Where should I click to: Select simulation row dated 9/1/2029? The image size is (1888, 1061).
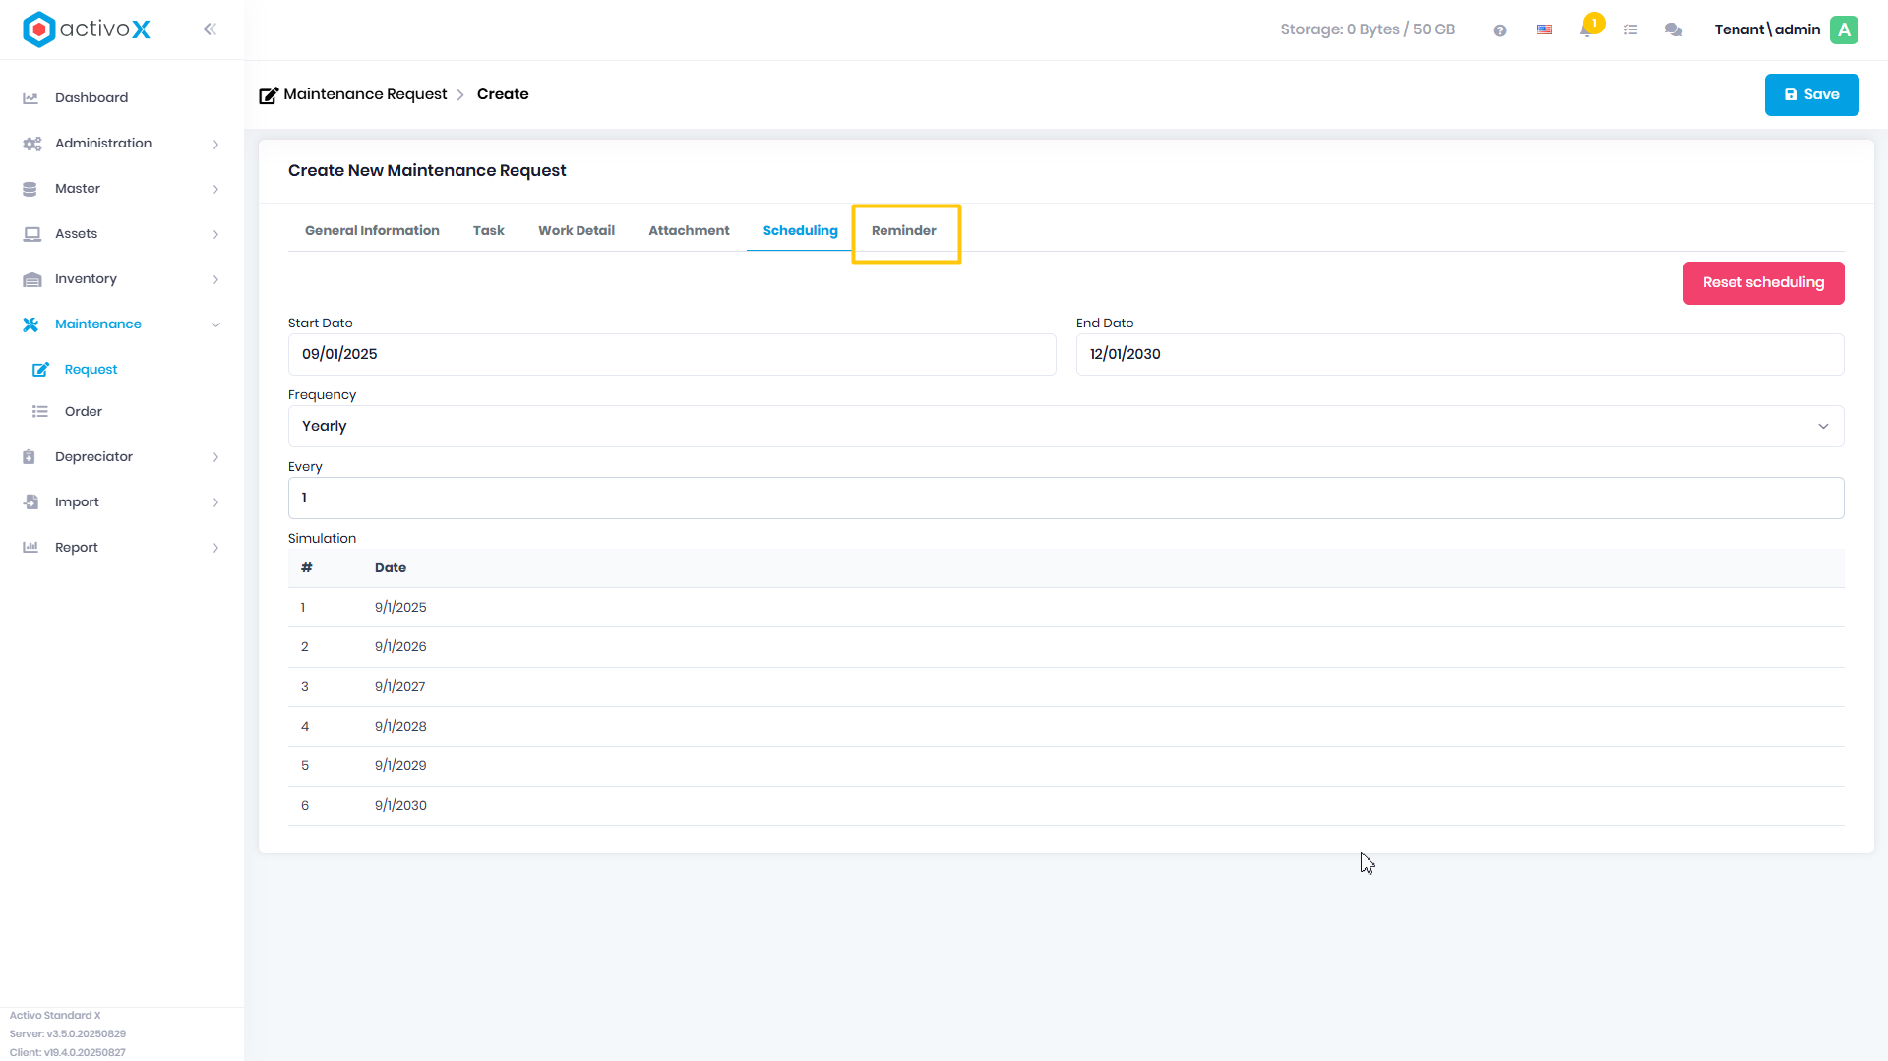click(x=1066, y=766)
